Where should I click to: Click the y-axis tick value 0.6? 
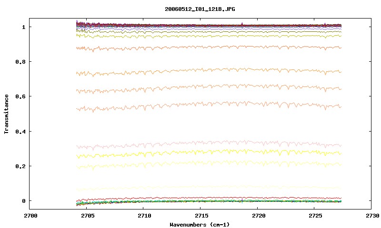tap(20, 96)
